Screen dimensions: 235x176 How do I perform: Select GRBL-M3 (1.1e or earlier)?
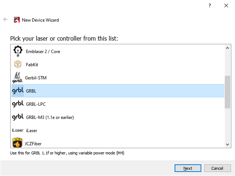(50, 117)
